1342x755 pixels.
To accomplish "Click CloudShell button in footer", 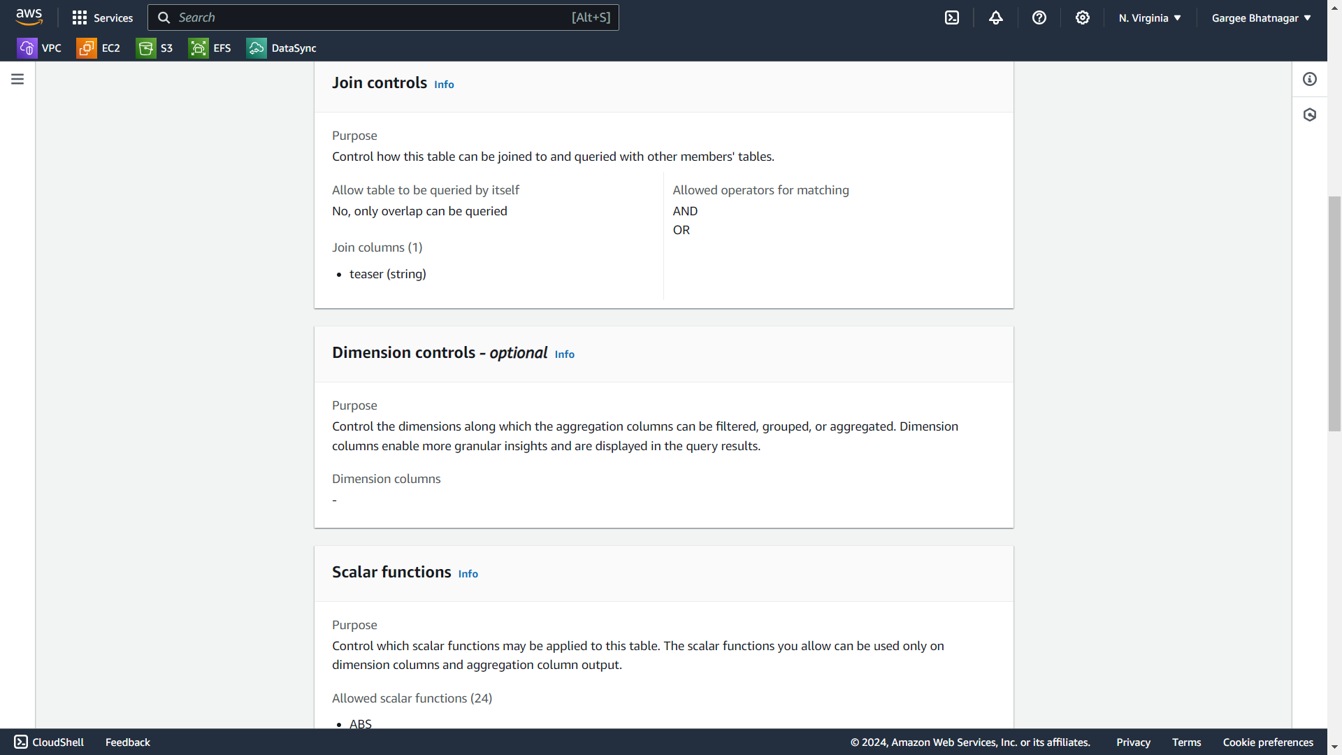I will [49, 742].
